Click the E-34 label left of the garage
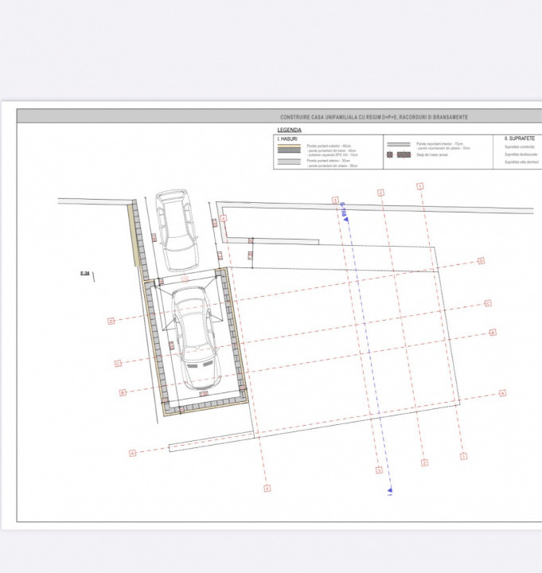Image resolution: width=542 pixels, height=573 pixels. 84,273
